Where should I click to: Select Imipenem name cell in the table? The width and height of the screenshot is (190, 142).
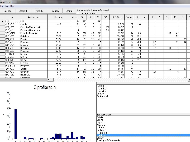tap(34, 63)
